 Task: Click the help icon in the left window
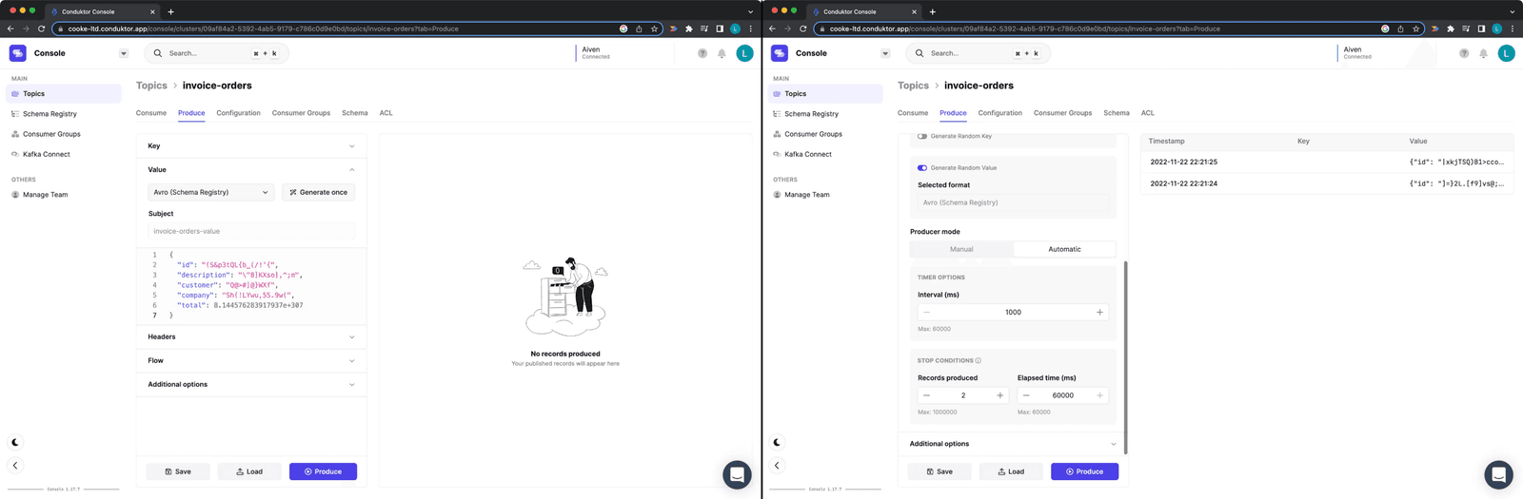[702, 53]
